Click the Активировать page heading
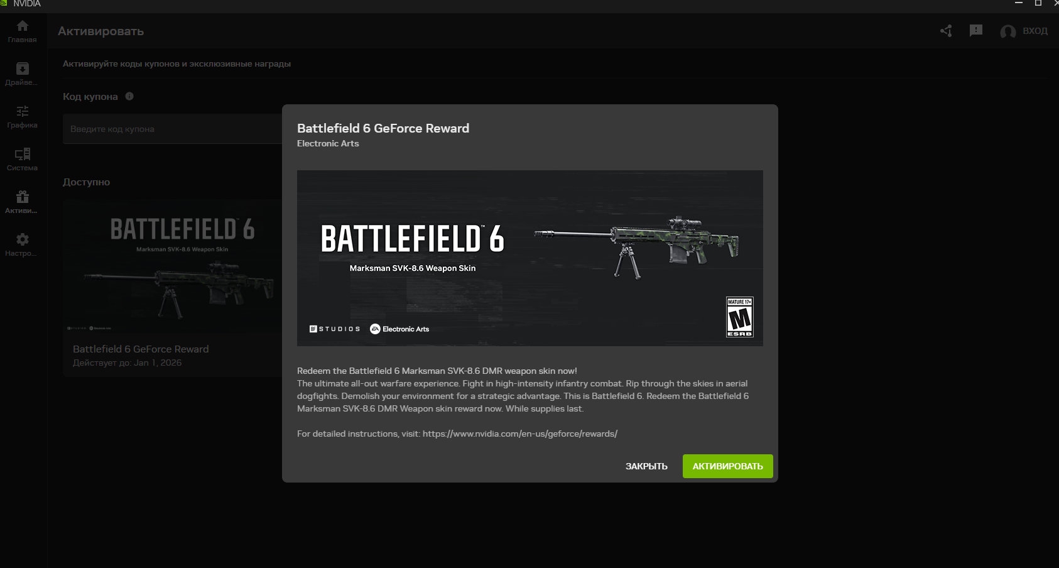The height and width of the screenshot is (568, 1059). [x=100, y=31]
